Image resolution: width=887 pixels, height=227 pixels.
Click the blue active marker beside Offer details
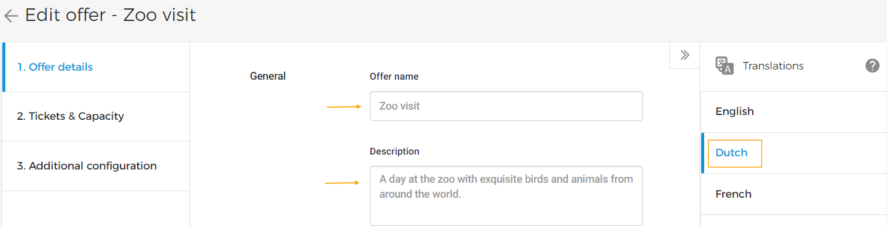(4, 67)
